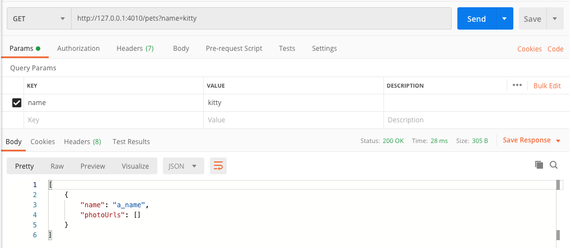Toggle the wrap lines icon
The image size is (571, 248).
218,166
